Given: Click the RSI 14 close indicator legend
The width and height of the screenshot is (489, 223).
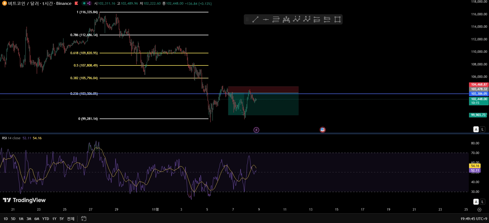Looking at the screenshot, I should coord(11,138).
